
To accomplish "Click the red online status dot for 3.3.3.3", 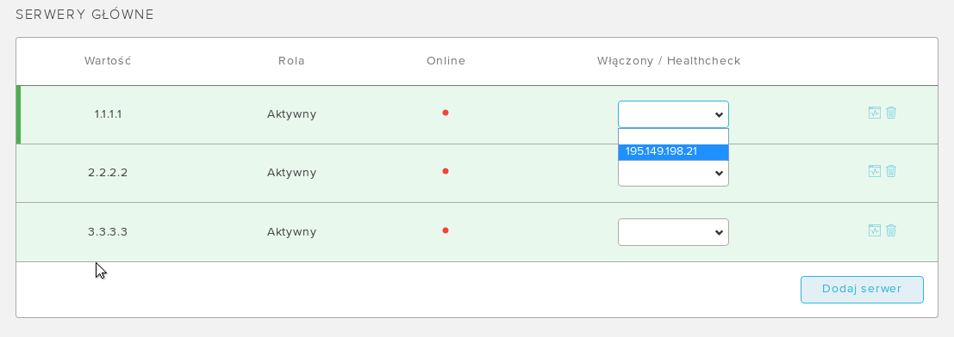I will tap(446, 230).
